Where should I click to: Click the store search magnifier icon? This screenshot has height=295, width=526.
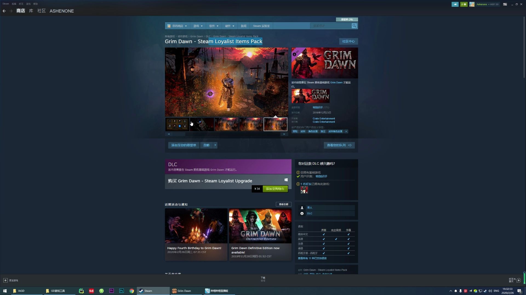pos(354,26)
